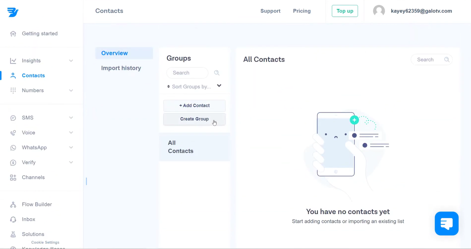The width and height of the screenshot is (471, 249).
Task: Click the Cookie Settings link
Action: pyautogui.click(x=45, y=242)
